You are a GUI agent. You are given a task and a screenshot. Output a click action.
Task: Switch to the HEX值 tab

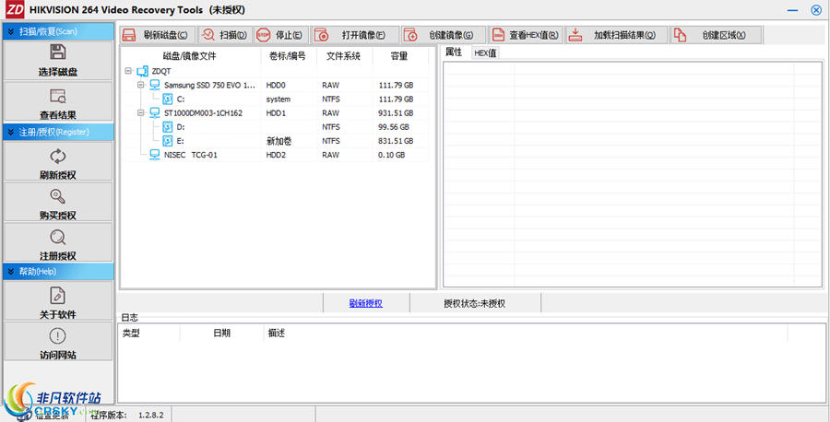[x=485, y=53]
